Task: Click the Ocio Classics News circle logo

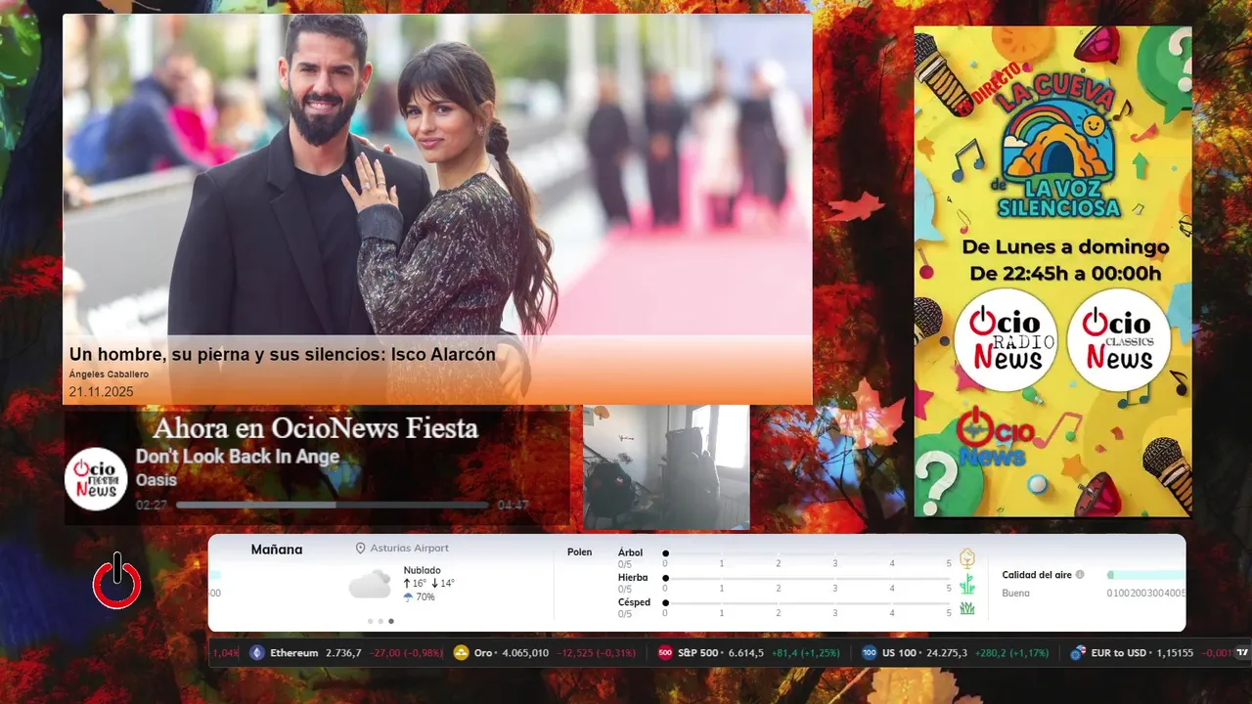Action: (1119, 340)
